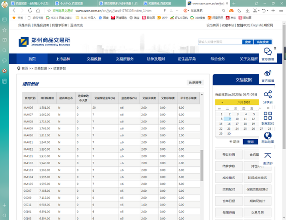Screen dimensions: 286x220
Task: Click the 高级搜索 advanced search button
Action: tap(262, 42)
